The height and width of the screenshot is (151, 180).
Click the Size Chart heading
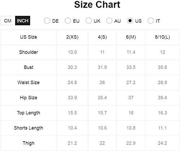tap(97, 5)
